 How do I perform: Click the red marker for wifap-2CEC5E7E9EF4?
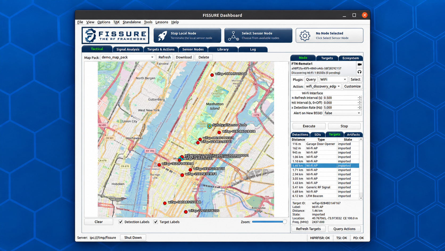pyautogui.click(x=182, y=175)
